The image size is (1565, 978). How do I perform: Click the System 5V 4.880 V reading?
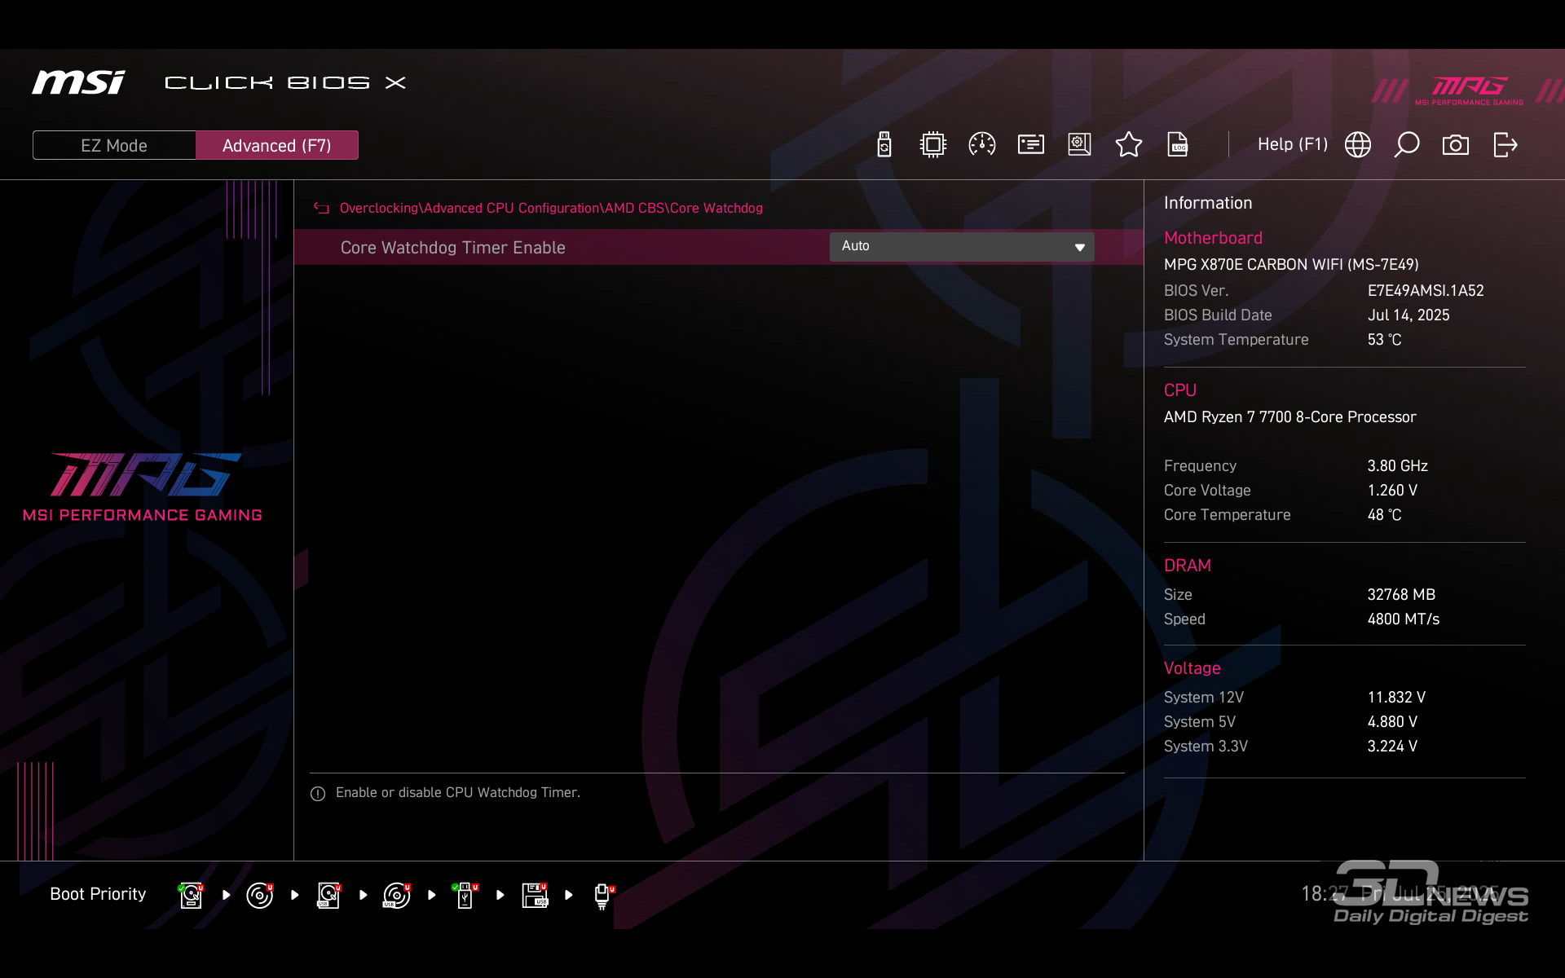1392,722
